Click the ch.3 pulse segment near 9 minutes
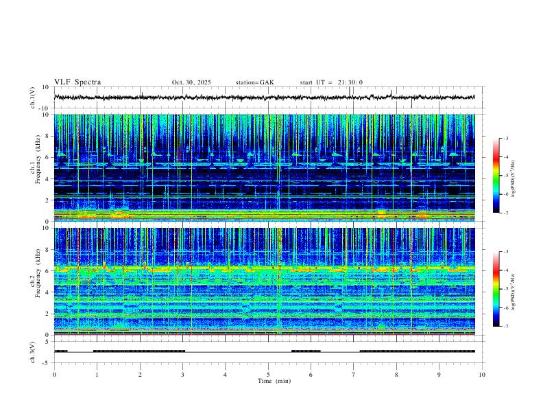Screen dimensions: 543x420 [x=418, y=351]
